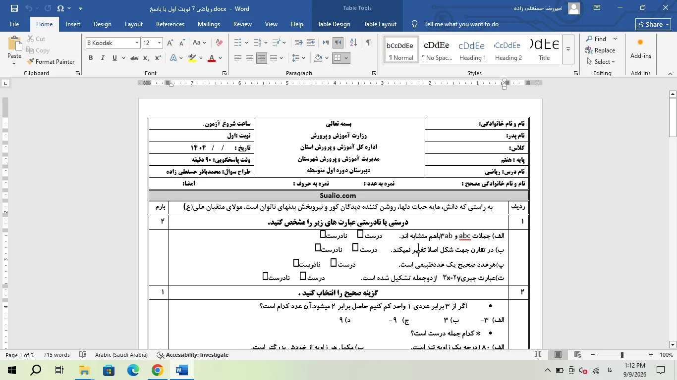Start a numbered list
The height and width of the screenshot is (380, 677).
tap(257, 43)
